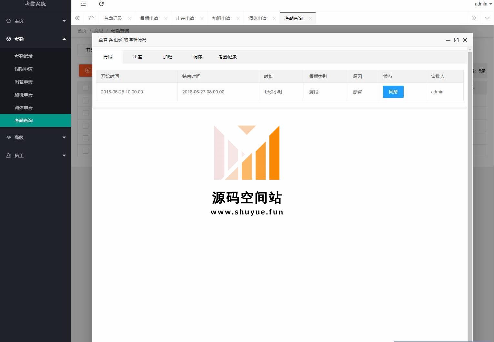Open 调休申请 in the sidebar

click(x=35, y=108)
